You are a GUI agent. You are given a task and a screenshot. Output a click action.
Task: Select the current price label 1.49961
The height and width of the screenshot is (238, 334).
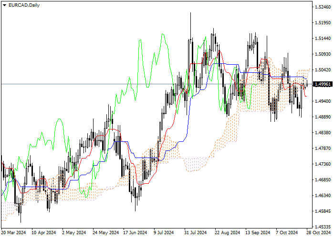coord(323,84)
